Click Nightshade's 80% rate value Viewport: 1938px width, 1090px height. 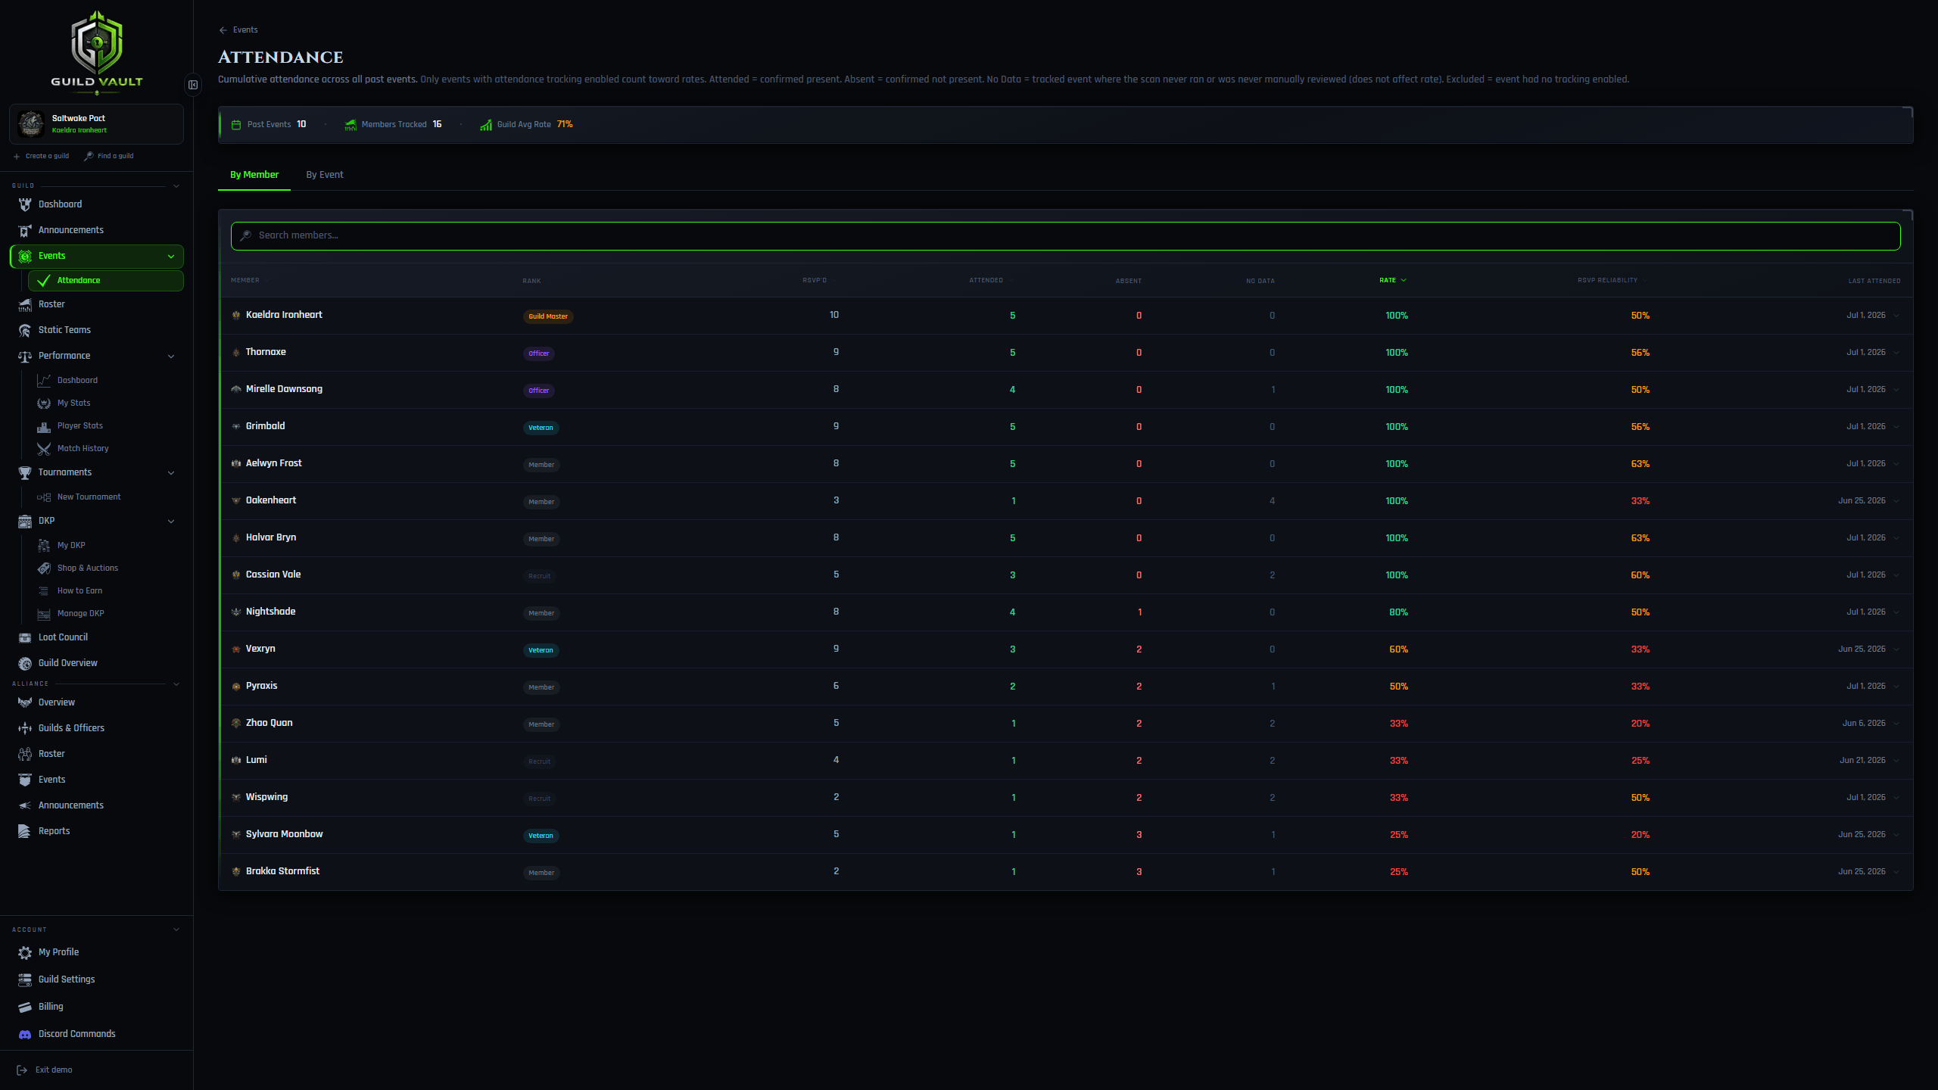tap(1398, 612)
